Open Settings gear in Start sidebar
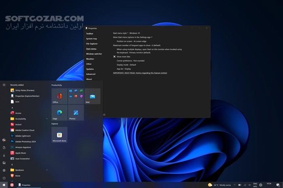Image resolution: width=283 pixels, height=188 pixels. point(4,170)
